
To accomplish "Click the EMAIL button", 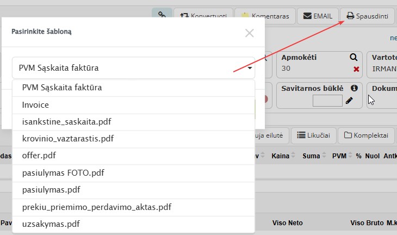I will click(x=318, y=16).
